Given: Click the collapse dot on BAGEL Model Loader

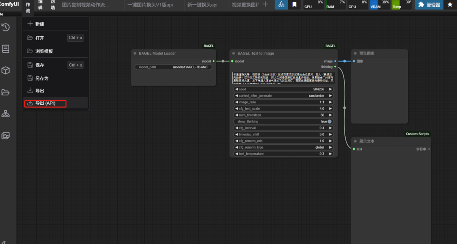Looking at the screenshot, I should [135, 54].
